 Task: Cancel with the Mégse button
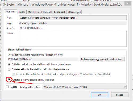(120, 95)
